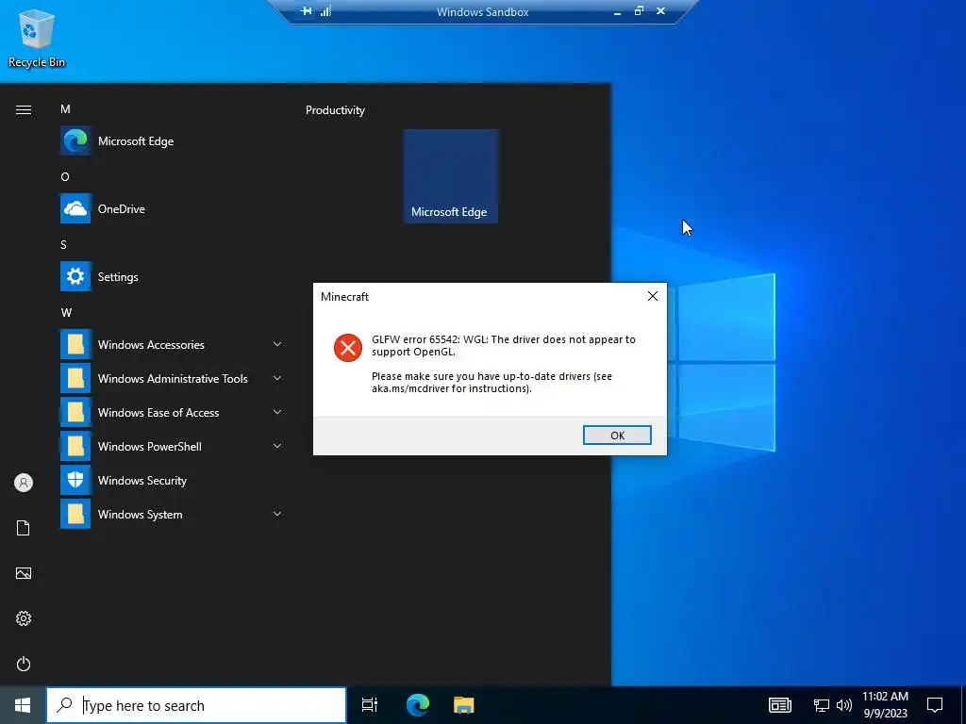Click the Power icon in Start
This screenshot has height=724, width=966.
(x=24, y=664)
